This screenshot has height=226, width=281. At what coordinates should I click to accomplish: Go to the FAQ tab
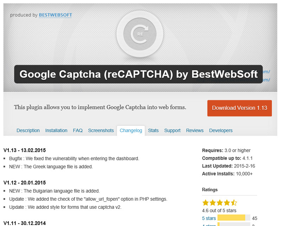[78, 130]
